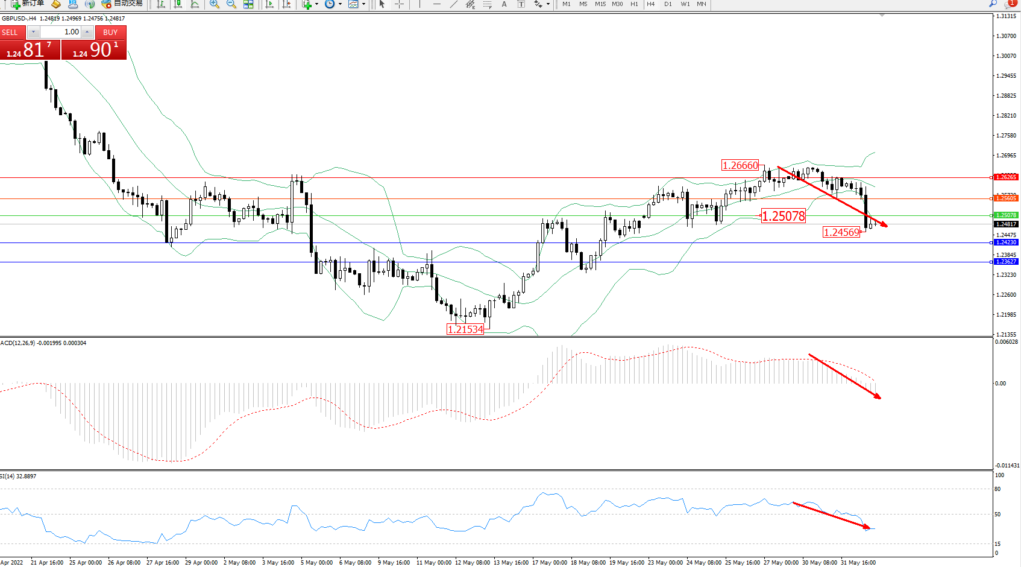
Task: Toggle 自动交易 auto trading toolbar item
Action: (122, 4)
